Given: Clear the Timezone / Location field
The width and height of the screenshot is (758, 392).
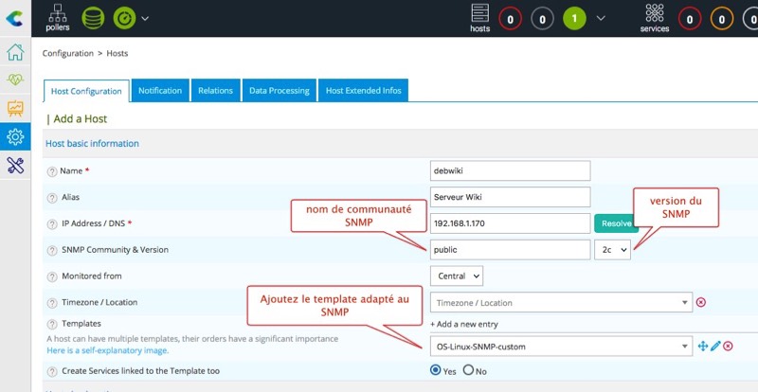Looking at the screenshot, I should coord(701,303).
